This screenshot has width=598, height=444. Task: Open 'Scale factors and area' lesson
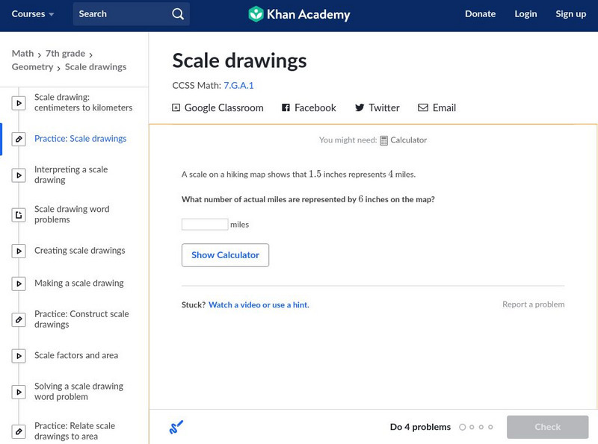[x=75, y=356]
